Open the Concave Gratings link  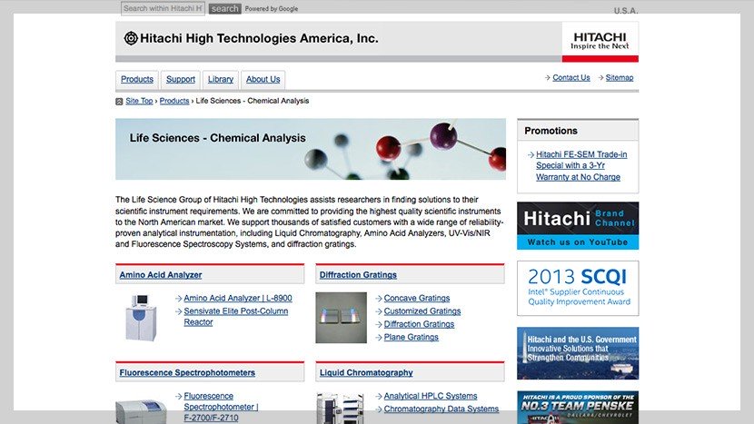(x=417, y=298)
